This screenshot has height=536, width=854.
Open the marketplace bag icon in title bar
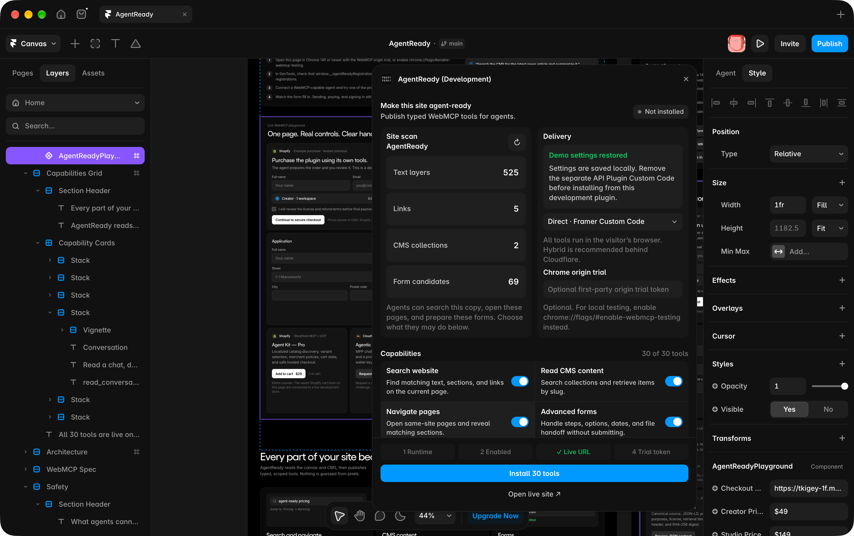click(x=82, y=14)
